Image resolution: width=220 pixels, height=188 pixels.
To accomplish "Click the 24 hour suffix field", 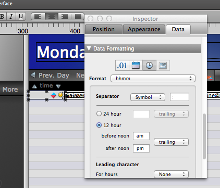I will (x=141, y=114).
